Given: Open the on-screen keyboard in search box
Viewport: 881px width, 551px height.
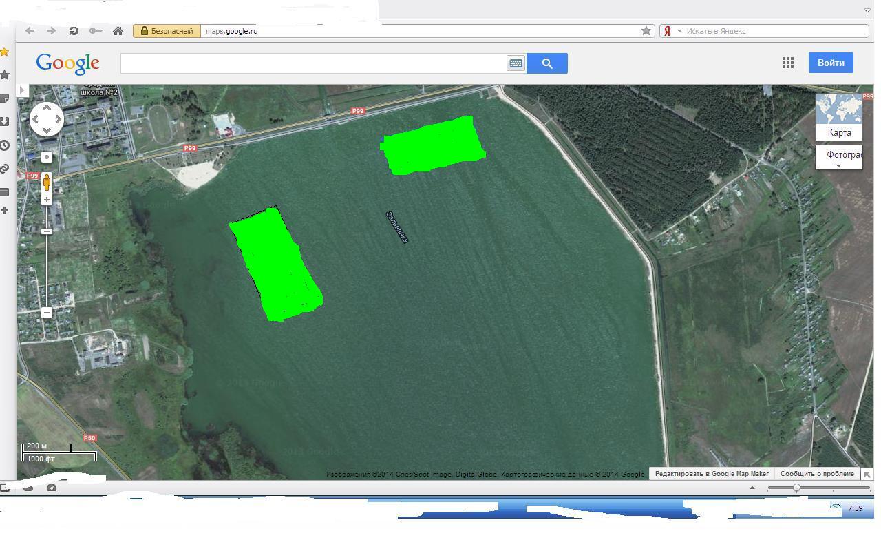Looking at the screenshot, I should 516,63.
